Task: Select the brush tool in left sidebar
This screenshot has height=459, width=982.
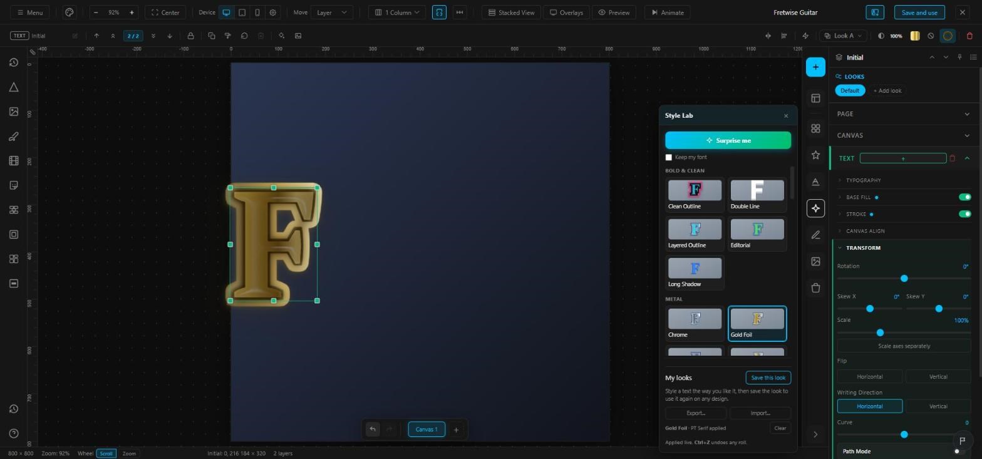Action: (x=14, y=137)
